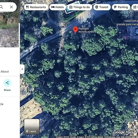The width and height of the screenshot is (138, 138).
Task: Collapse the side panel arrow
Action: pyautogui.click(x=22, y=69)
